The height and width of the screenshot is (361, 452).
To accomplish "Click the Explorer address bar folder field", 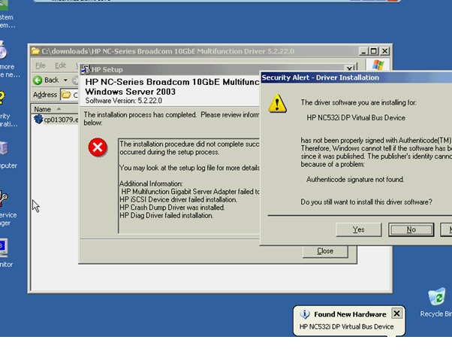I will tap(70, 95).
